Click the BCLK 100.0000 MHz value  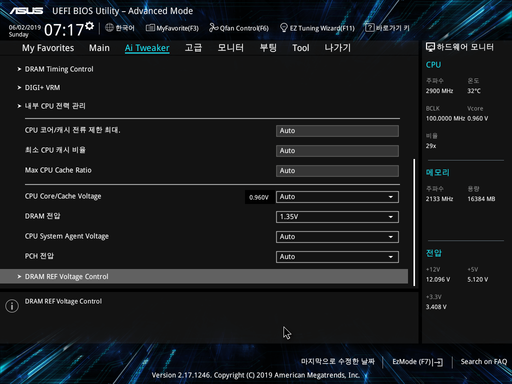pos(445,118)
